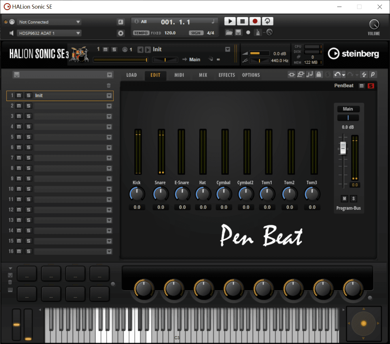The image size is (390, 344).
Task: Open slot 3 program dropdown
Action: pos(109,116)
